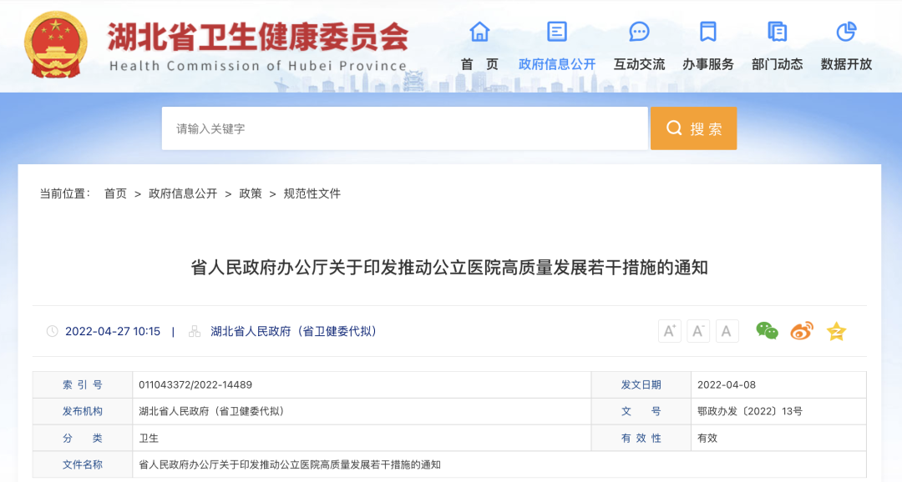902x482 pixels.
Task: Click the orange 搜索 search button
Action: (x=693, y=128)
